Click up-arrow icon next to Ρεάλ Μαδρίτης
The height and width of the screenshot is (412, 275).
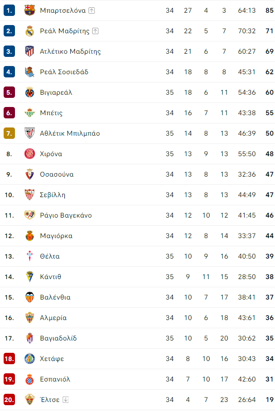click(95, 31)
